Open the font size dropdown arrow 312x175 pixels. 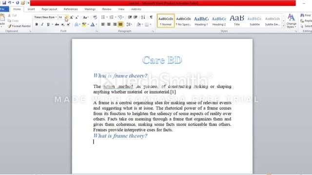(x=67, y=17)
